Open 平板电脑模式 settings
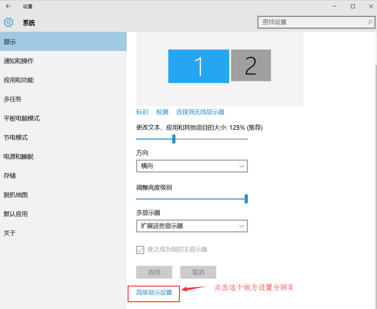 tap(63, 118)
